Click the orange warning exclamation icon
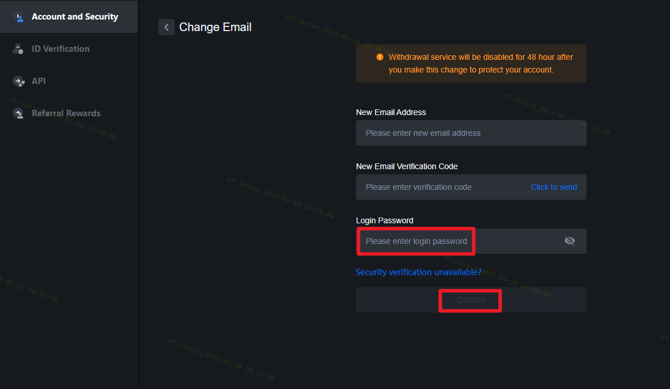Image resolution: width=670 pixels, height=389 pixels. (380, 57)
